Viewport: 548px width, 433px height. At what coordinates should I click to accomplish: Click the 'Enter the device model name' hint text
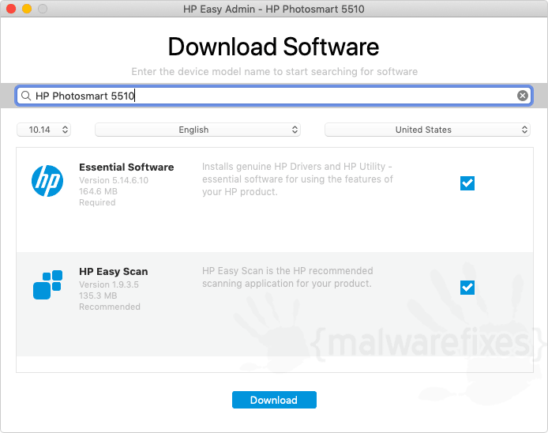274,71
